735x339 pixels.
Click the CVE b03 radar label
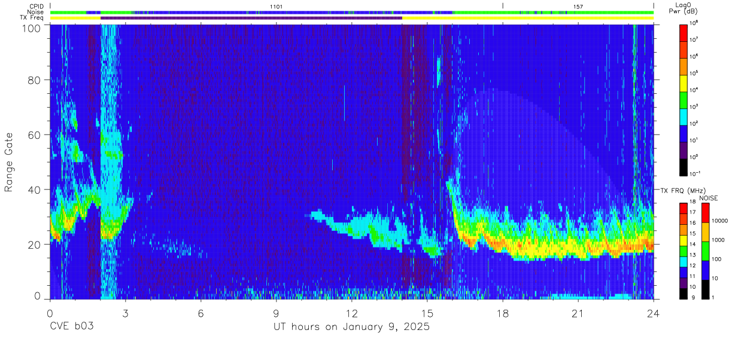pyautogui.click(x=71, y=326)
